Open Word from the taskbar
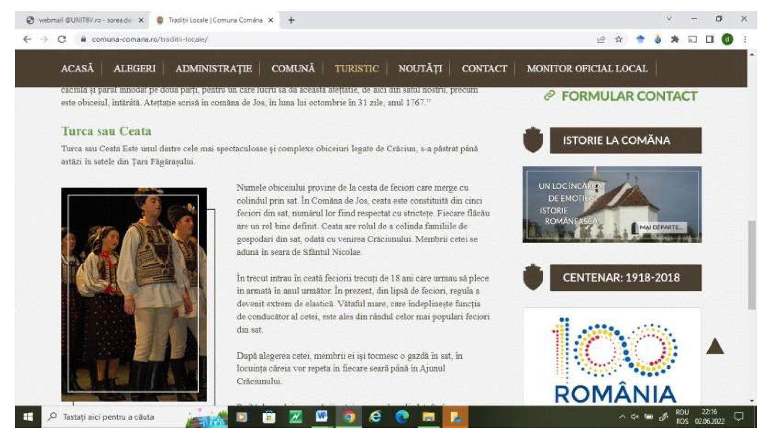 321,417
